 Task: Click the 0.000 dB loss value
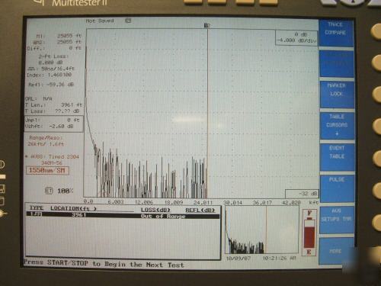point(50,63)
